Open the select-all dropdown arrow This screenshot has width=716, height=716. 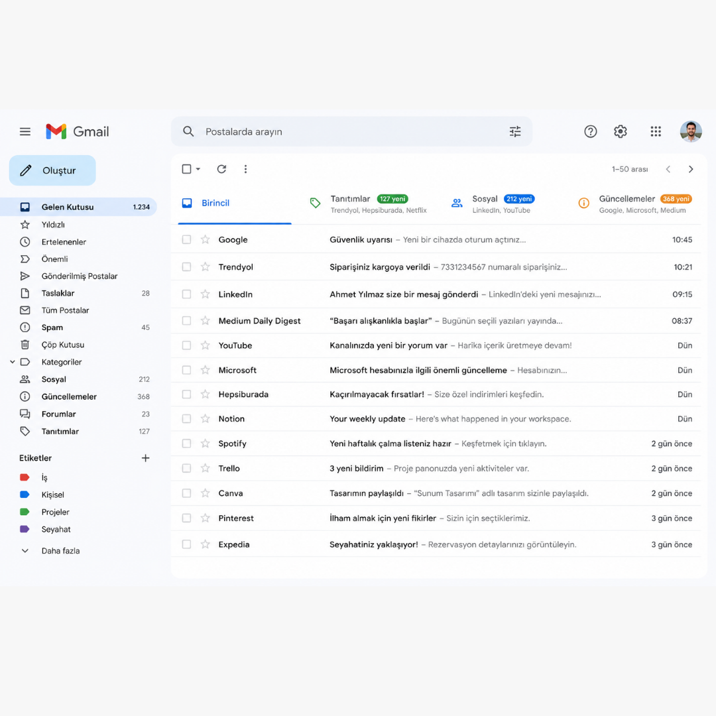click(x=198, y=169)
